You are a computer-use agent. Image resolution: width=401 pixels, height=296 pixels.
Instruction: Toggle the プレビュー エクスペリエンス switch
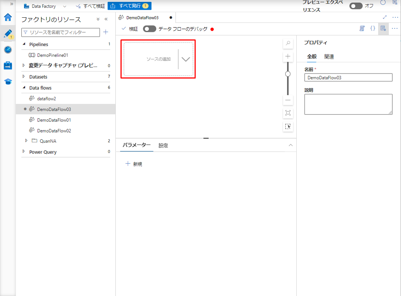point(356,6)
